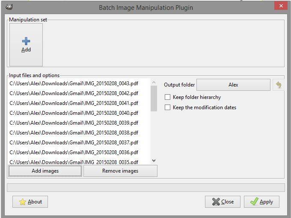Viewport: 291px width, 218px height.
Task: Select IMG_20150208_0043.pdf in the list
Action: tap(79, 84)
